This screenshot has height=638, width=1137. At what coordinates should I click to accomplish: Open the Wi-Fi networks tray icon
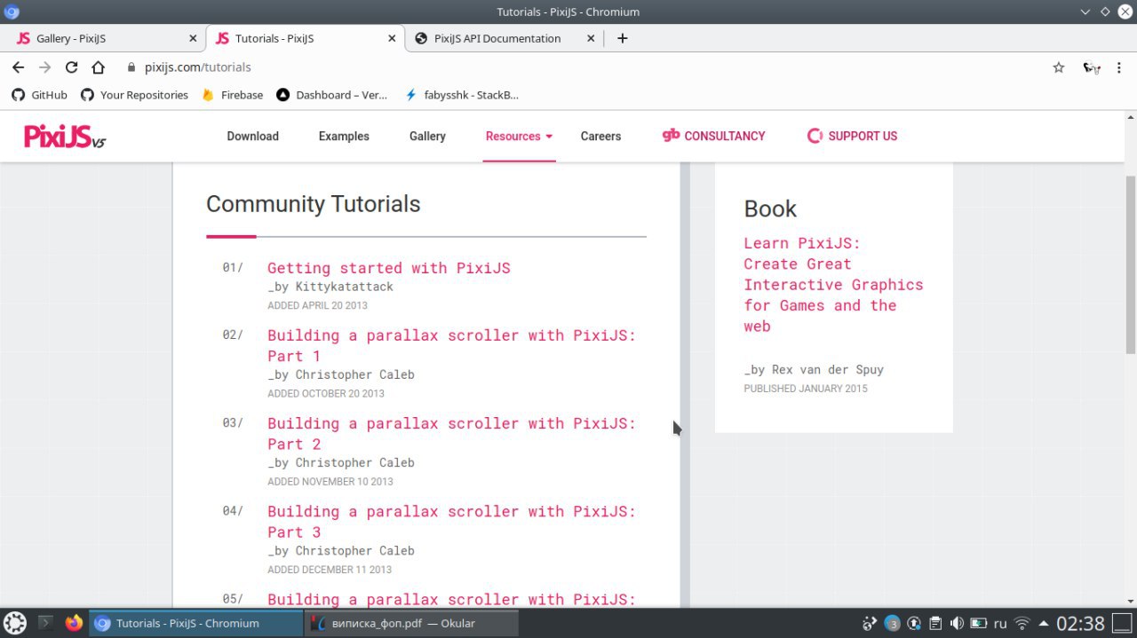pyautogui.click(x=1022, y=623)
